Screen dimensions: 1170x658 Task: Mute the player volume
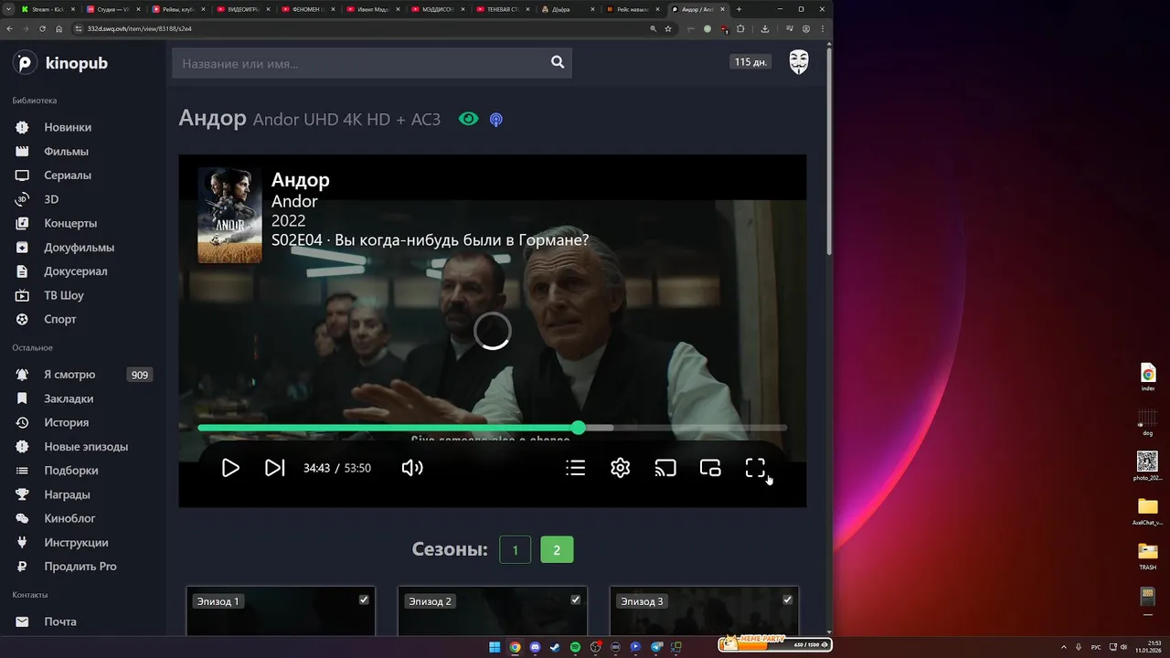(x=412, y=468)
